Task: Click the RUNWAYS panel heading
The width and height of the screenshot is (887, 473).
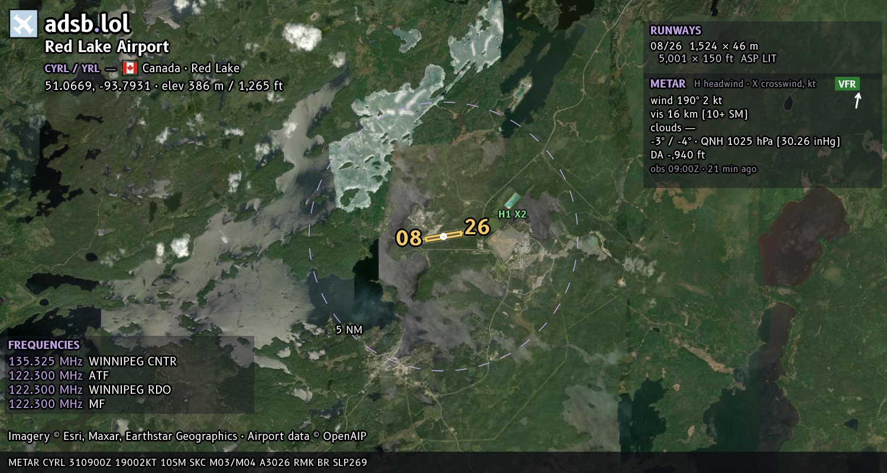Action: pyautogui.click(x=675, y=31)
